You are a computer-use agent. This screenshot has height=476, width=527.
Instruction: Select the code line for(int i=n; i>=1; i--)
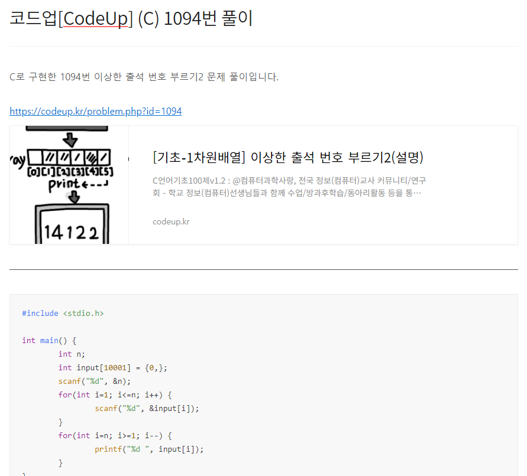pyautogui.click(x=115, y=436)
